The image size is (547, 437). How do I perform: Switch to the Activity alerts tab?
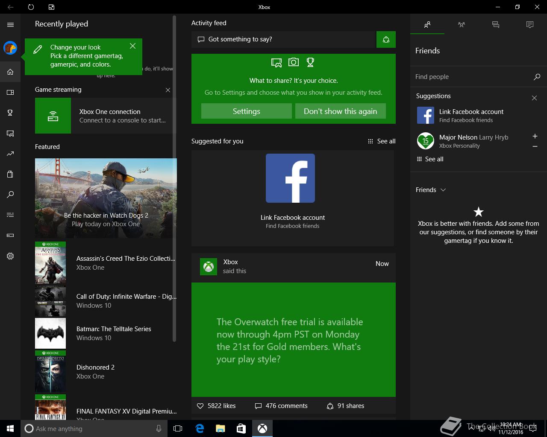(x=530, y=25)
